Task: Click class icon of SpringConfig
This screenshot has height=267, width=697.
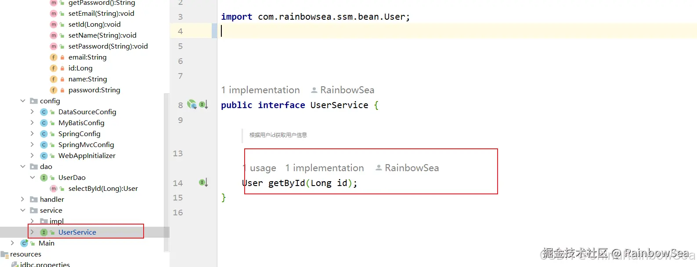Action: [x=44, y=134]
